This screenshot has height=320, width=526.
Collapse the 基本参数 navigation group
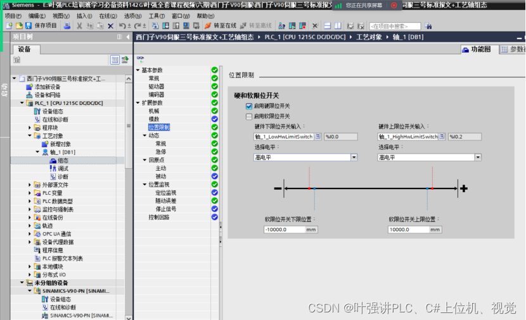(x=138, y=70)
